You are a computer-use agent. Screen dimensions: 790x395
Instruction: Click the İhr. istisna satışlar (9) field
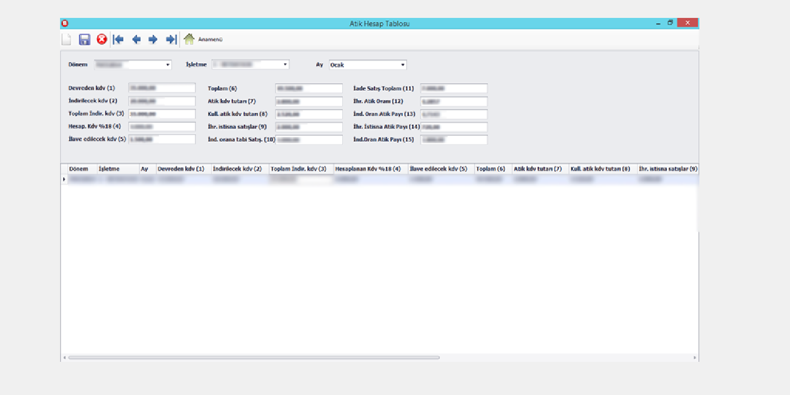pos(309,127)
